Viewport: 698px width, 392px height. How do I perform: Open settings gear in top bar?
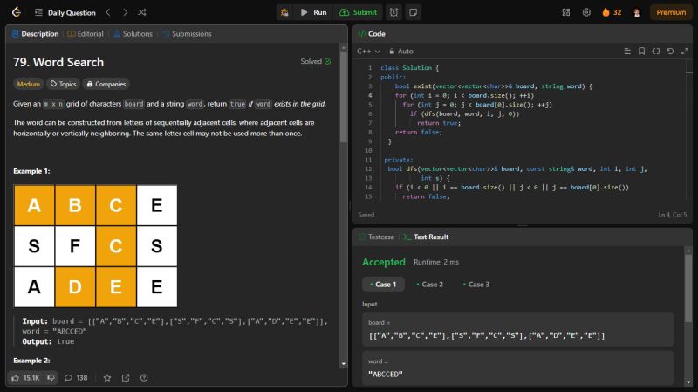(586, 12)
